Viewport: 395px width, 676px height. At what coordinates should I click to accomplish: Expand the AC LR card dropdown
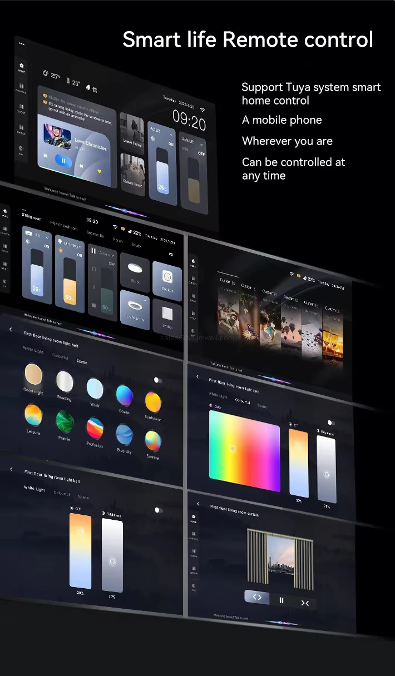[171, 135]
